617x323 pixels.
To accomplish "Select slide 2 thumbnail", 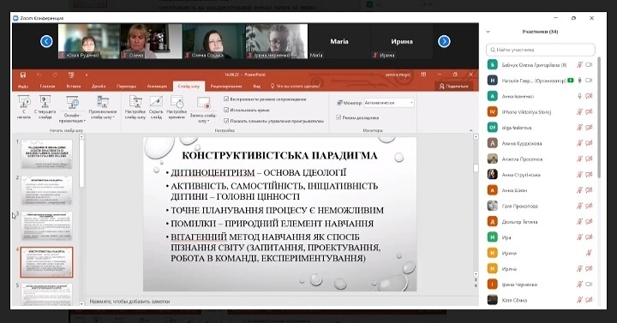I will point(47,190).
